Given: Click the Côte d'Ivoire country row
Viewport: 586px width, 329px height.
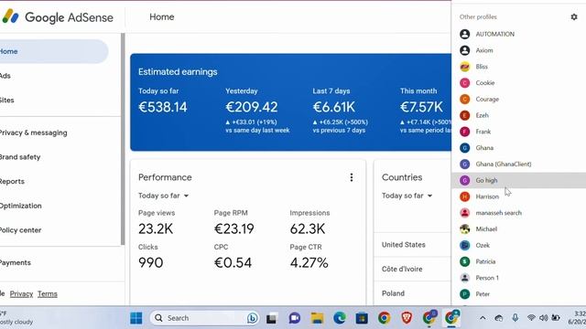Looking at the screenshot, I should point(412,269).
